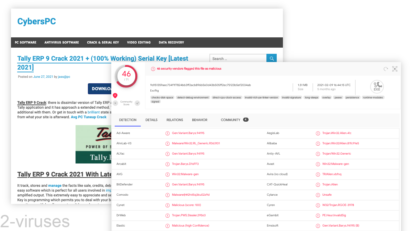412x231 pixels.
Task: Click the 'brilliant' hyperlink in the article
Action: (94, 112)
